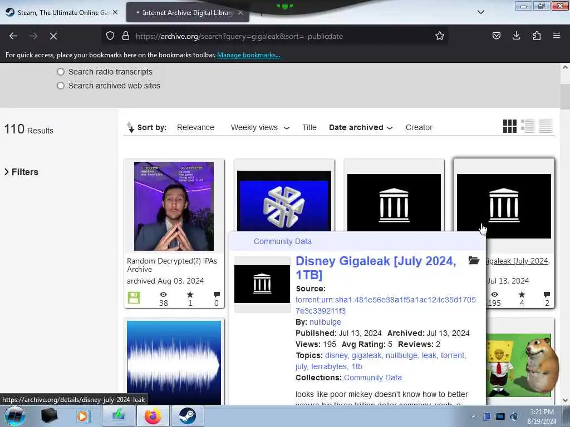The height and width of the screenshot is (427, 570).
Task: Click the Manage bookmarks link
Action: tap(249, 55)
